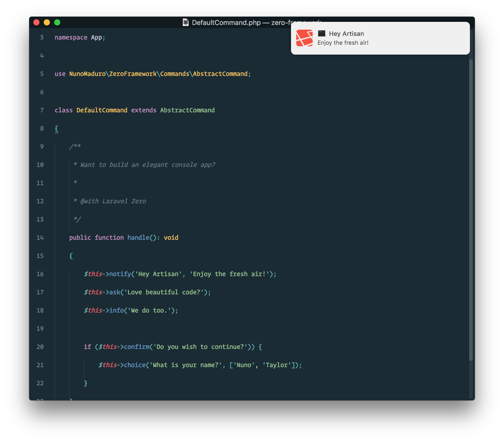Click 'Enjoy the fresh air!' notification text

tap(343, 43)
